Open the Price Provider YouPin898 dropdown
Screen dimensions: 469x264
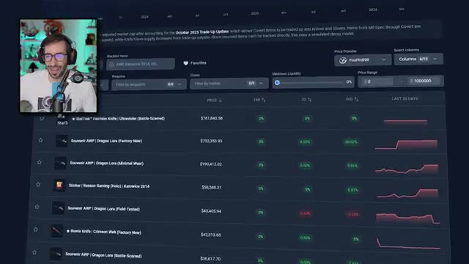coord(363,60)
